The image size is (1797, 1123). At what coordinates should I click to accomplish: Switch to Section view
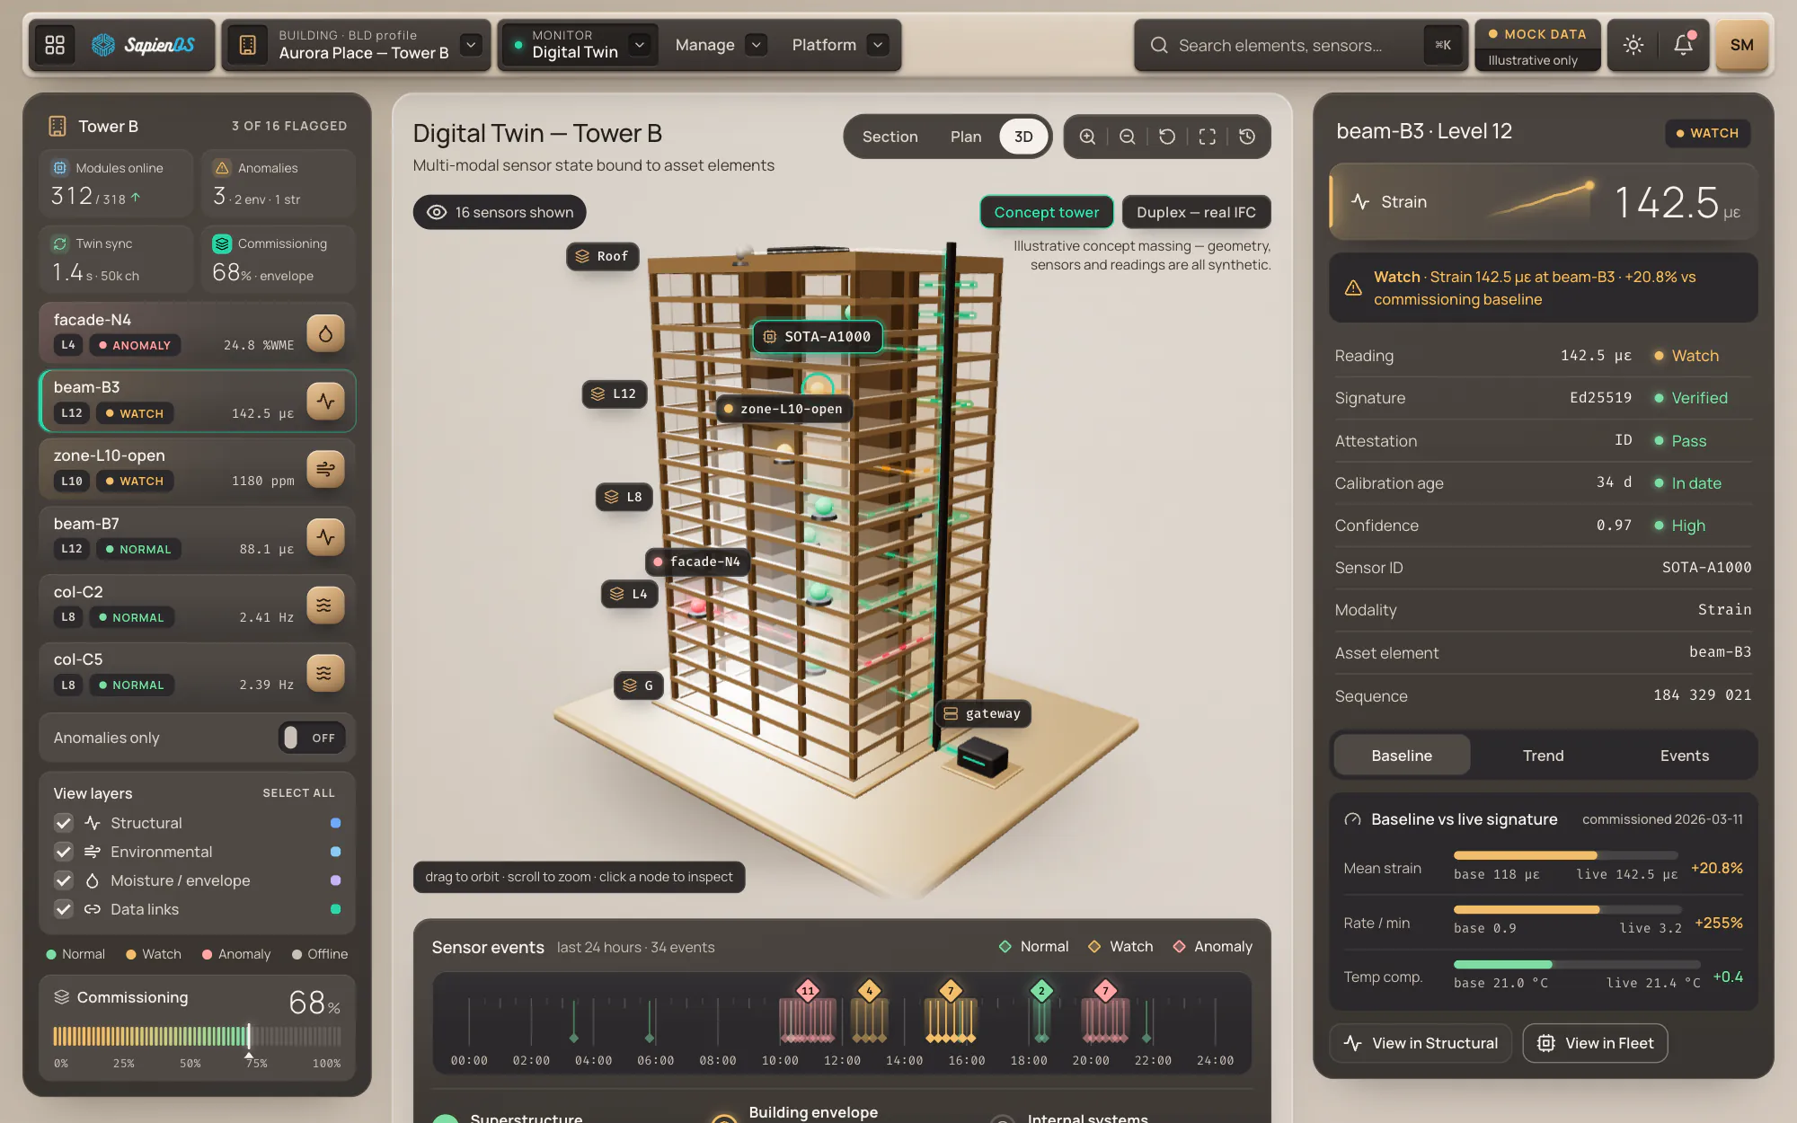[890, 137]
